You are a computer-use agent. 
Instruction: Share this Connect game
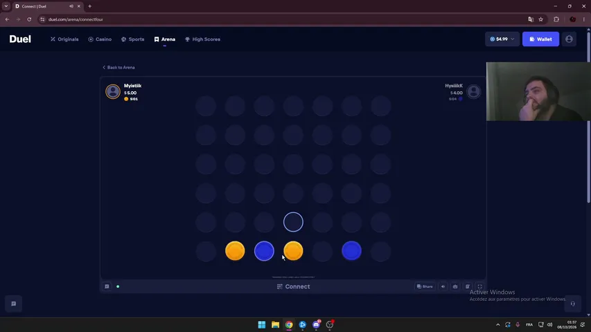pyautogui.click(x=425, y=286)
